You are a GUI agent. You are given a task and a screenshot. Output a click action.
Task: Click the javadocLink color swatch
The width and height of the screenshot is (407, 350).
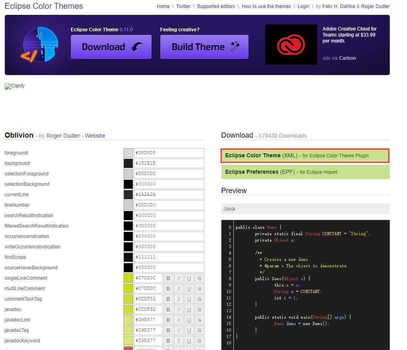pos(128,319)
